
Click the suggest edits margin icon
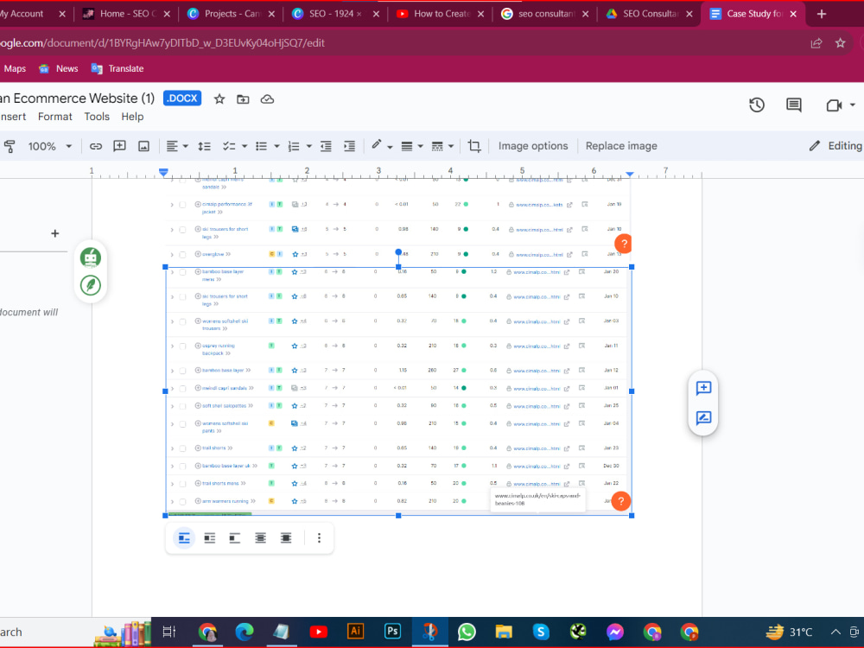[703, 417]
